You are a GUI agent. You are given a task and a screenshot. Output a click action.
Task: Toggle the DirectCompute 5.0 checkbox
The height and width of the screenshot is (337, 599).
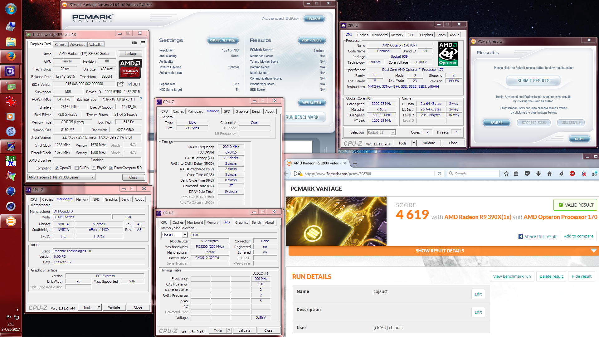click(x=111, y=168)
